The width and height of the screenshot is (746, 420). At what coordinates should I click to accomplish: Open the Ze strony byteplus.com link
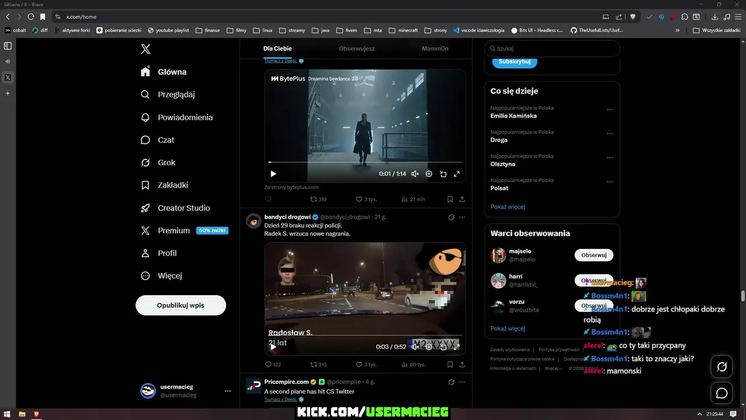coord(291,187)
